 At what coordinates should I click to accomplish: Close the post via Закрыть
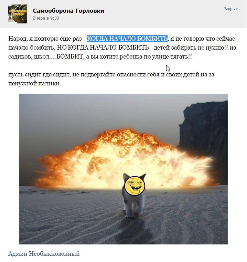232,9
